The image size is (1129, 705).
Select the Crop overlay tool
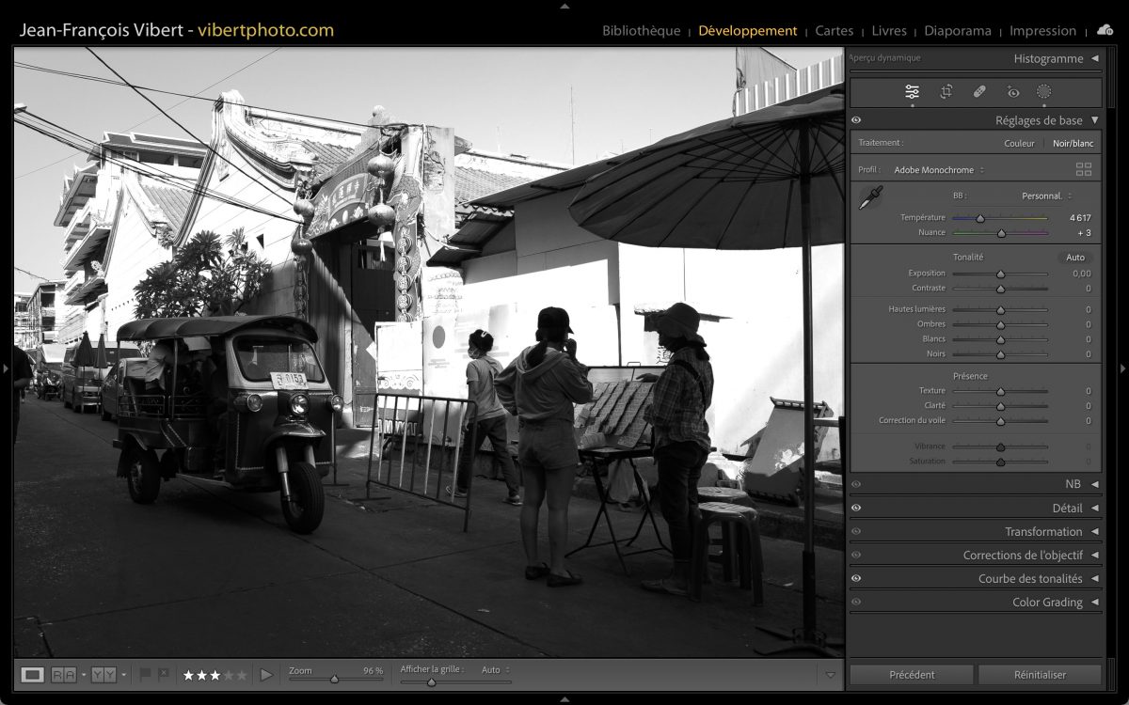[946, 92]
